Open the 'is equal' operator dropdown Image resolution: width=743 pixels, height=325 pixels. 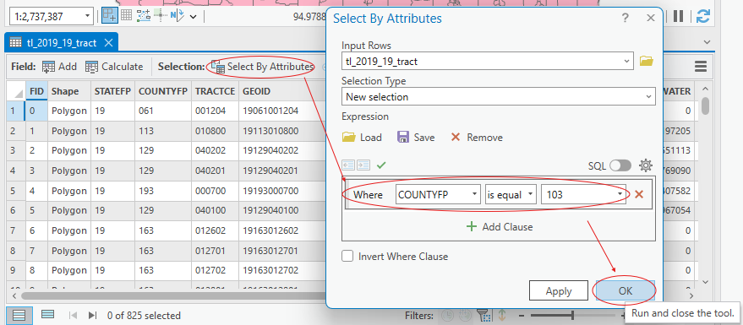pyautogui.click(x=530, y=194)
